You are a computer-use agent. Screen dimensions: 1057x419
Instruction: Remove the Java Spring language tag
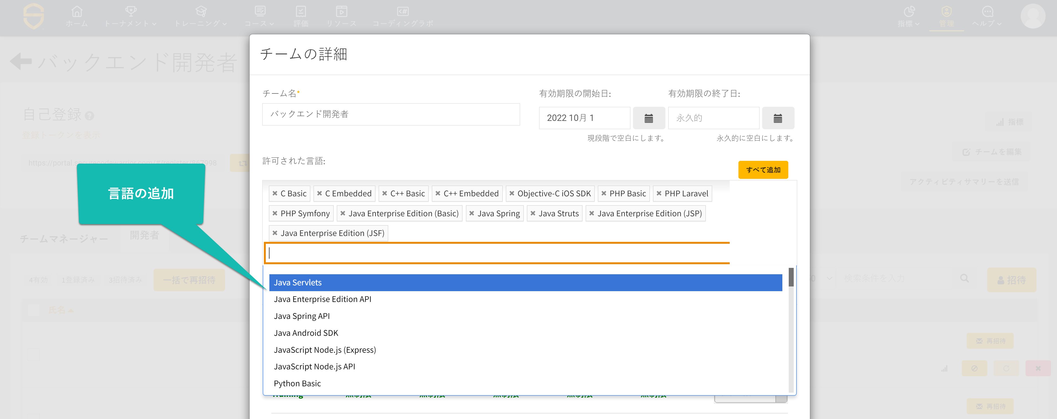tap(472, 214)
